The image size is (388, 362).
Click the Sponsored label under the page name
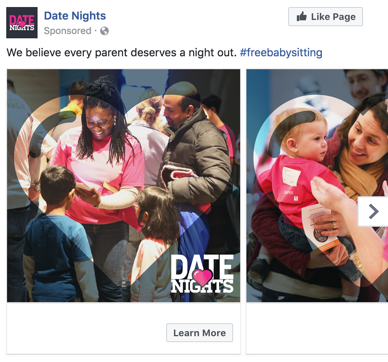68,31
